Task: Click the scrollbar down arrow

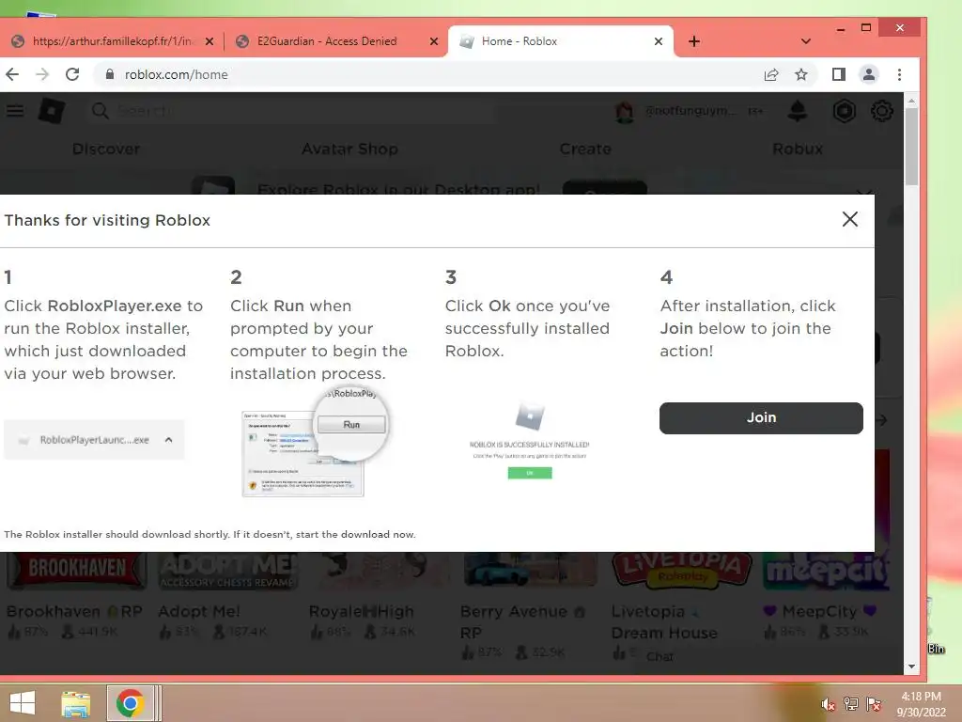Action: [911, 667]
